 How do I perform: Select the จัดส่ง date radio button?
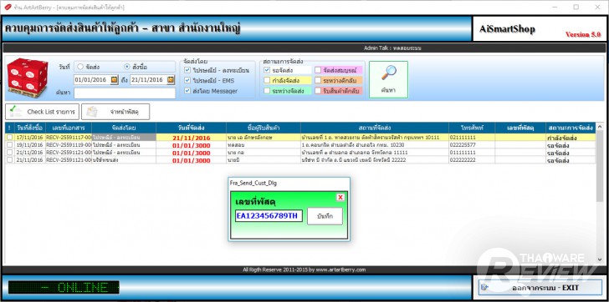tap(80, 67)
